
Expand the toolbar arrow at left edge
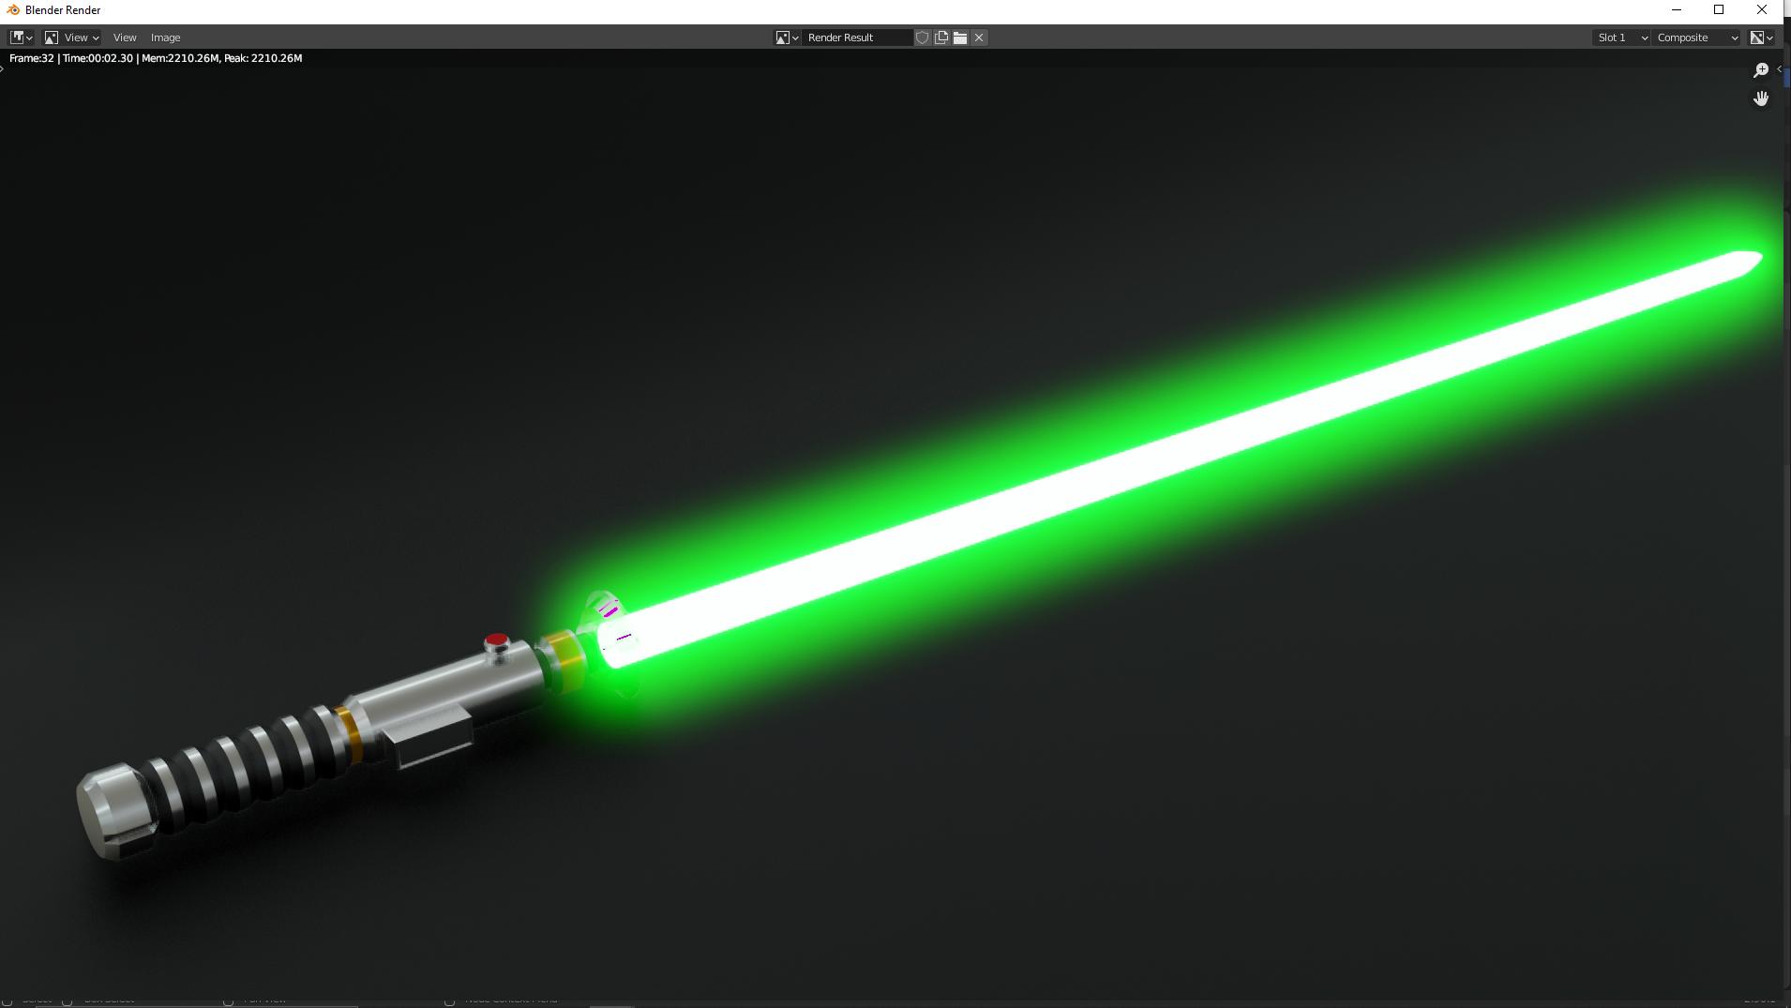3,68
